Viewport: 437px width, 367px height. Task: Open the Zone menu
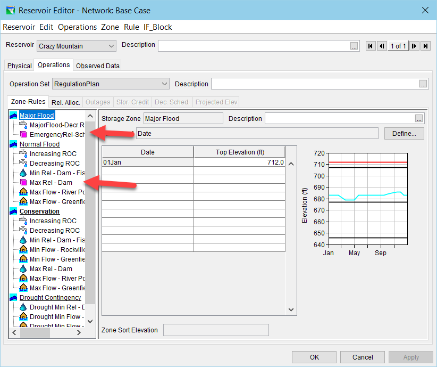[x=110, y=27]
